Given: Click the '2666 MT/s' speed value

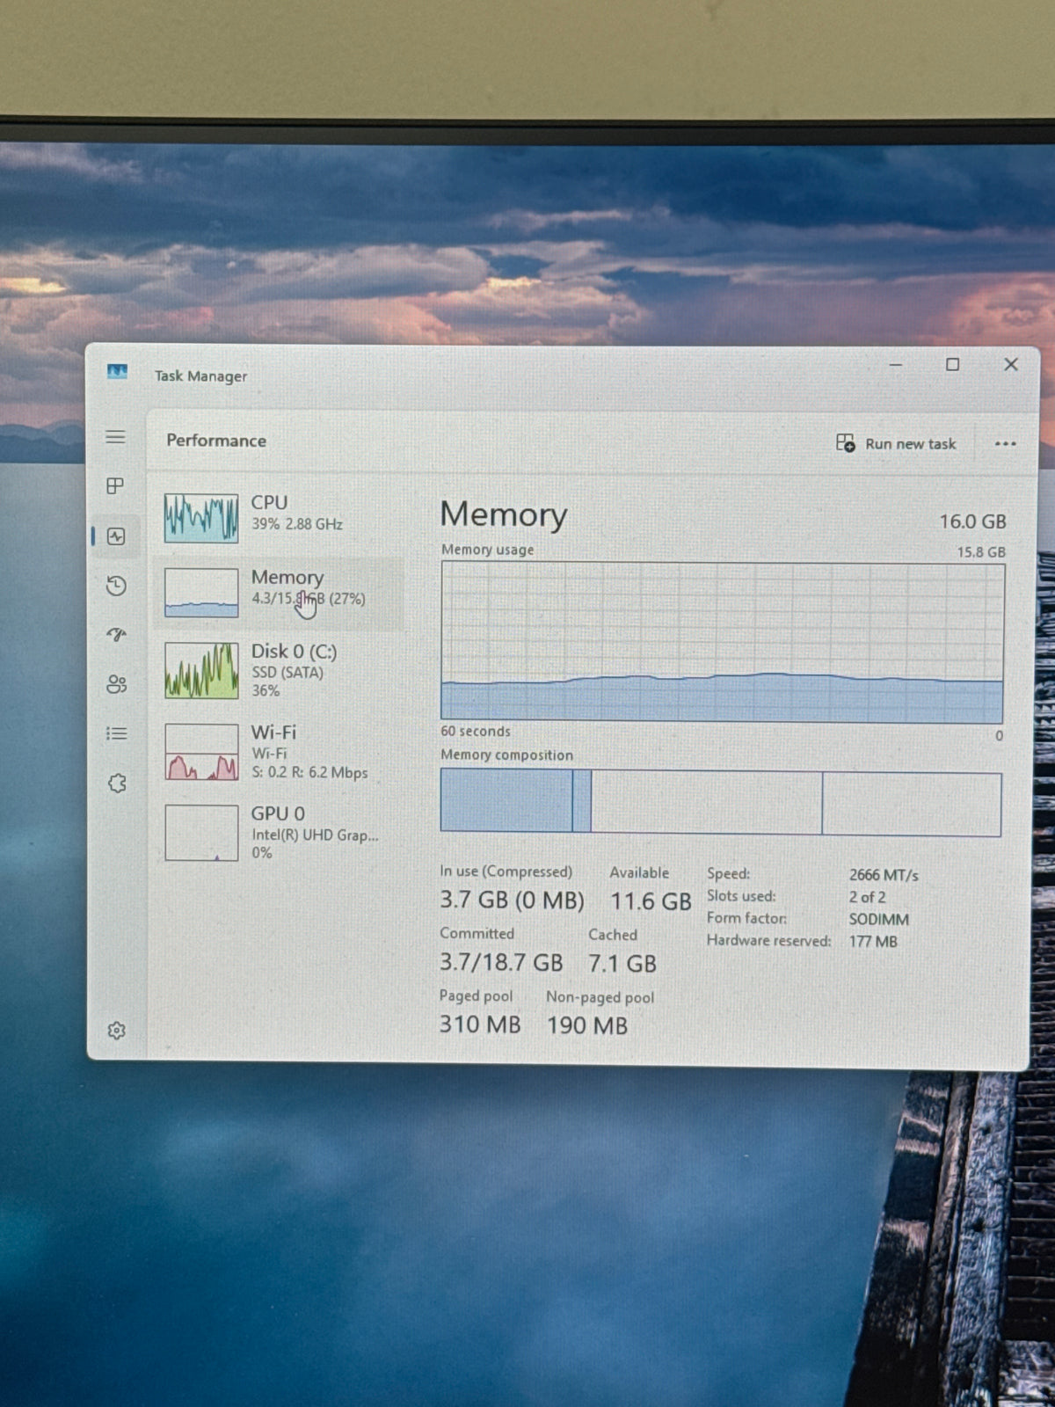Looking at the screenshot, I should point(884,875).
